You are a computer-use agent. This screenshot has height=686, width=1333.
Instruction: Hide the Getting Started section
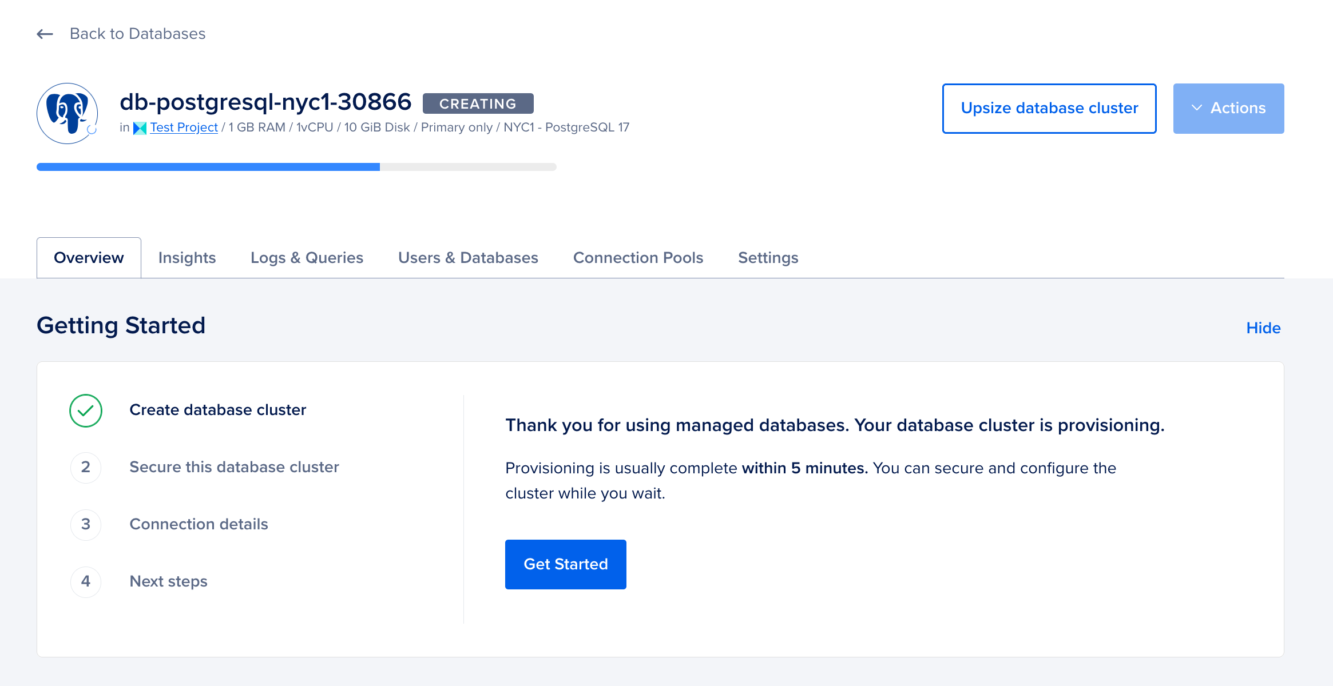tap(1263, 328)
